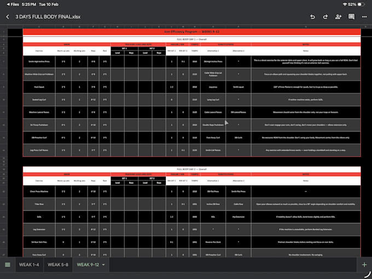Image resolution: width=372 pixels, height=279 pixels.
Task: Select the Seated Leg Curl note about SLDL
Action: click(306, 100)
